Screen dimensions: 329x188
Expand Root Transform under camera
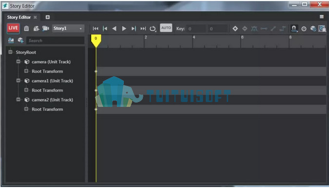(x=26, y=71)
